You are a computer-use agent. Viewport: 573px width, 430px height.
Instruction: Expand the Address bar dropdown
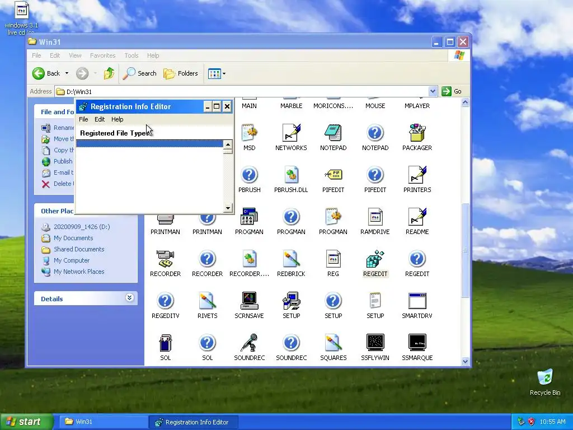coord(433,91)
